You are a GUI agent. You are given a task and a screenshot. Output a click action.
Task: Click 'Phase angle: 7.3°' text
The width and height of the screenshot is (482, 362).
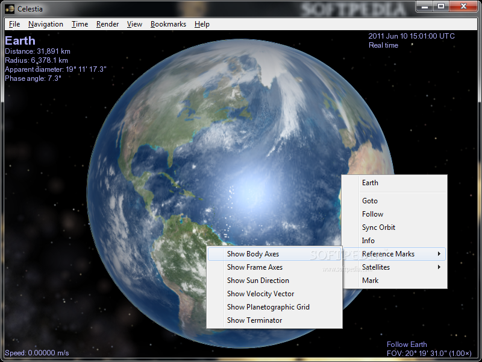point(33,78)
